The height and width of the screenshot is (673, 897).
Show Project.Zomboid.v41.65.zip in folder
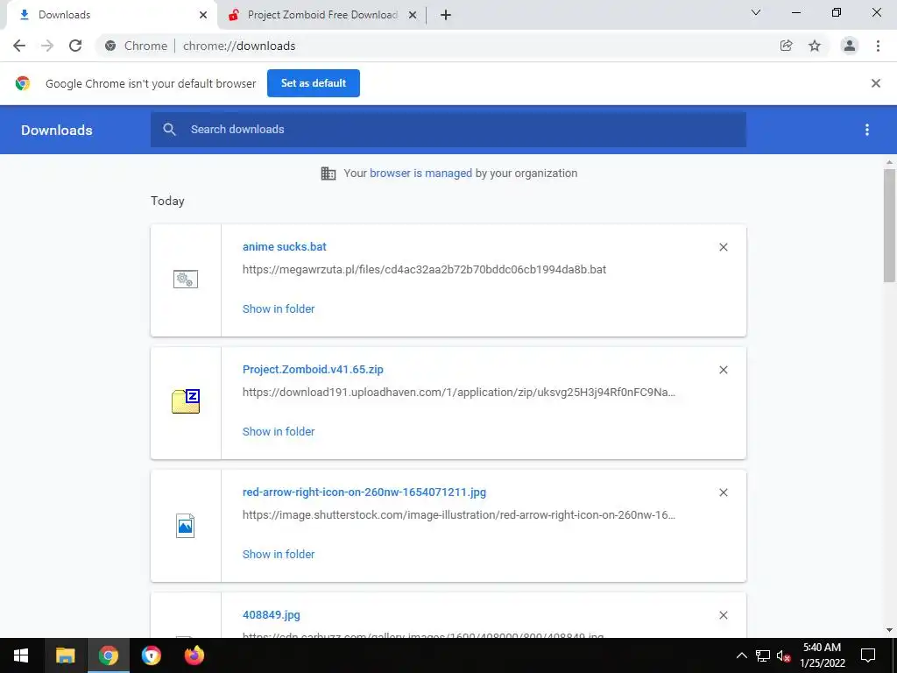[x=279, y=431]
